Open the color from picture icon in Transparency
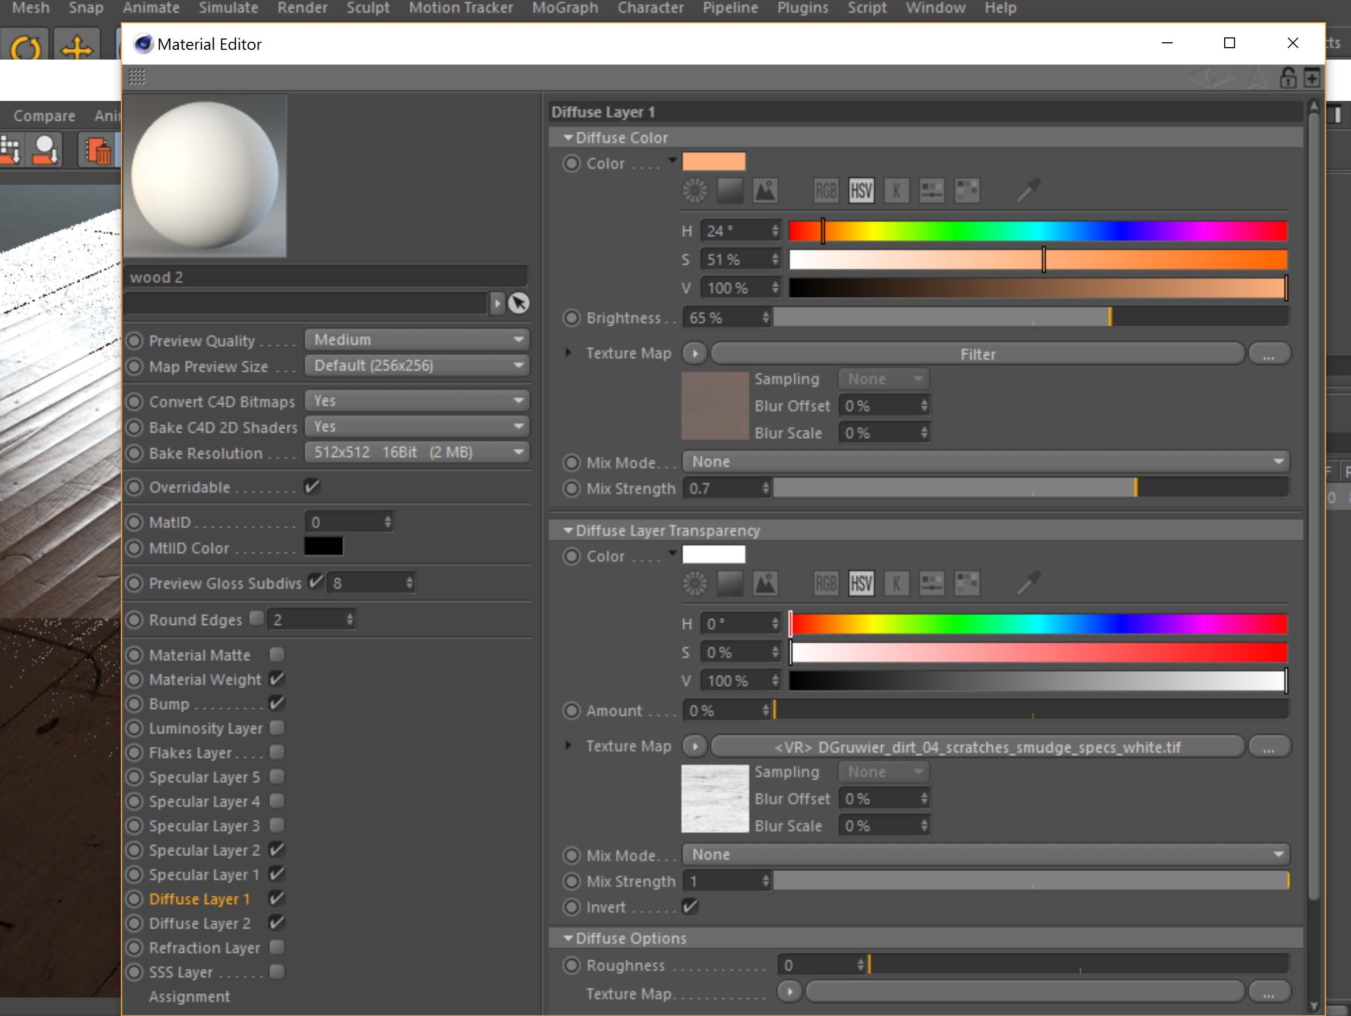Screen dimensions: 1351x1016 [765, 584]
